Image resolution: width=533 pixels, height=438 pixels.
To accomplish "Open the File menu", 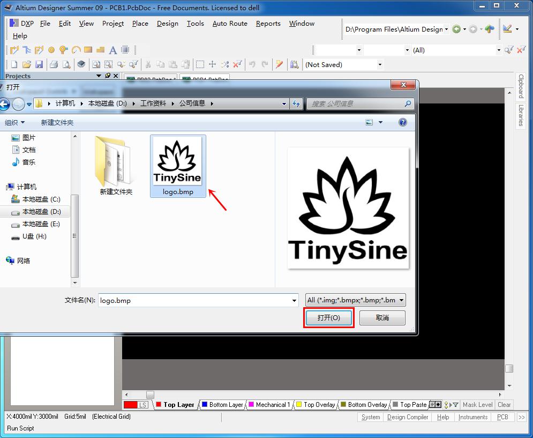I will pyautogui.click(x=45, y=23).
